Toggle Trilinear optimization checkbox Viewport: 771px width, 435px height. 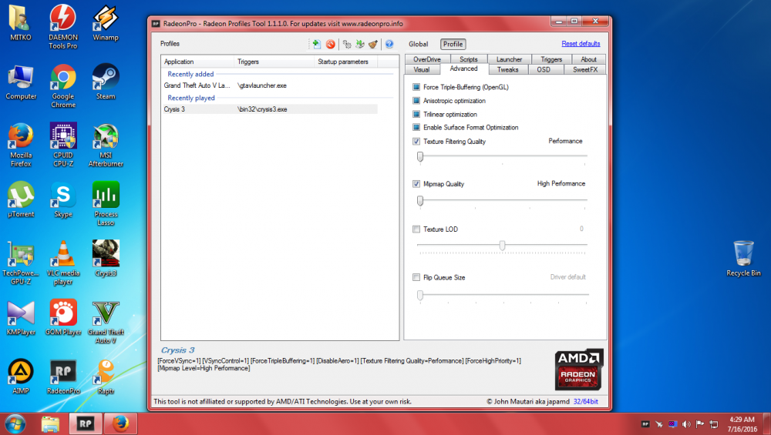coord(416,114)
